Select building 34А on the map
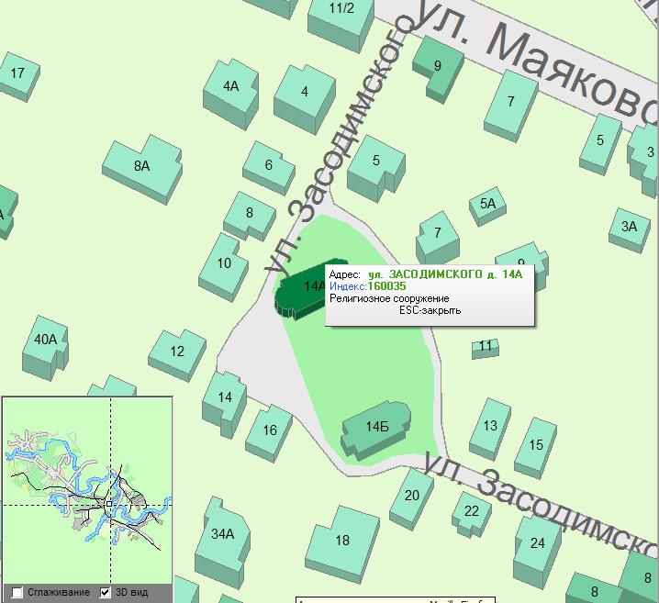 (x=222, y=533)
